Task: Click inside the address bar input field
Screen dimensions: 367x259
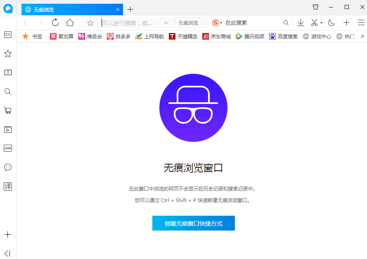Action: (128, 23)
